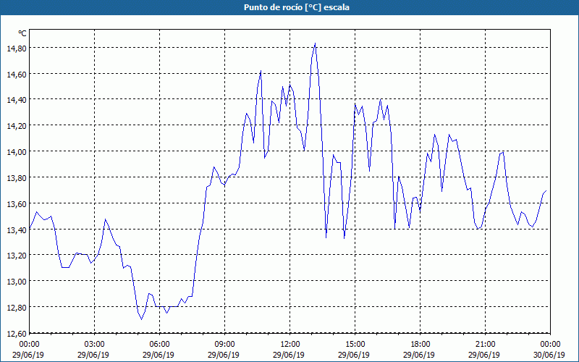Click the 14,80 y-axis value
Image resolution: width=579 pixels, height=362 pixels.
(17, 48)
